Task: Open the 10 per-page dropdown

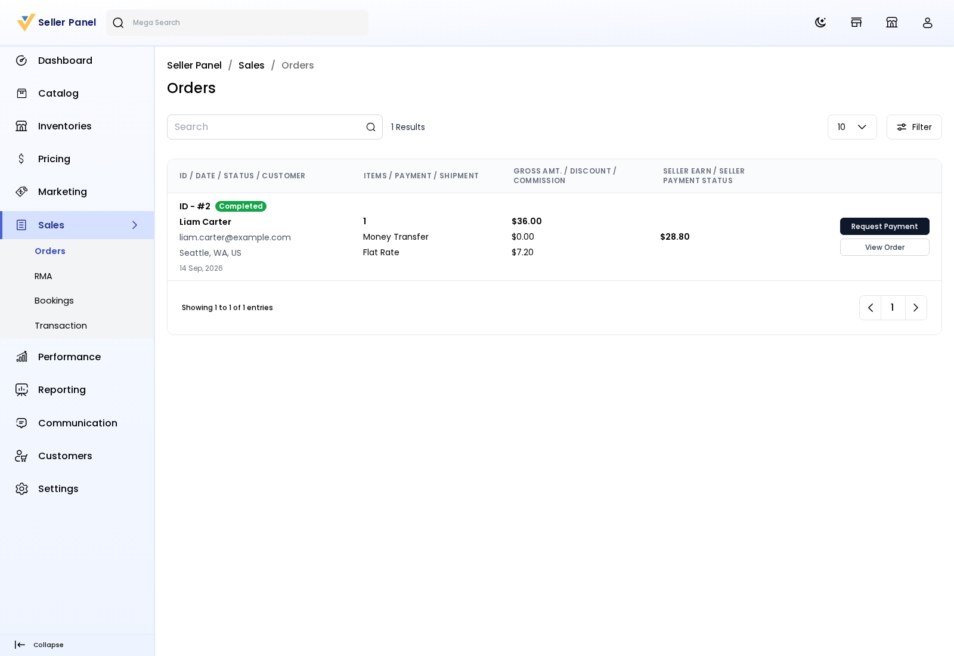Action: (852, 127)
